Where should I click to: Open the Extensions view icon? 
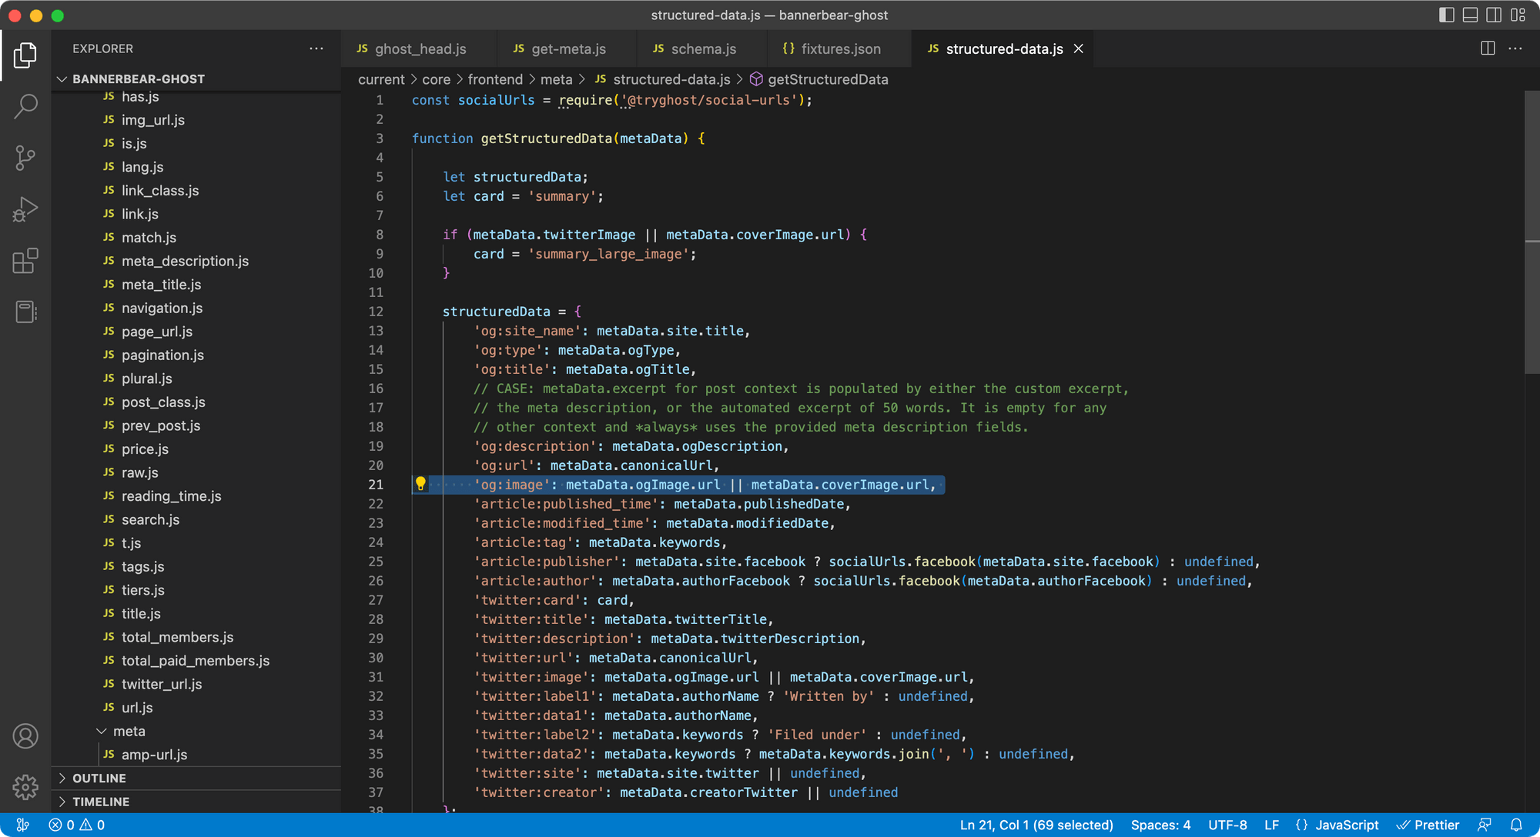[25, 261]
